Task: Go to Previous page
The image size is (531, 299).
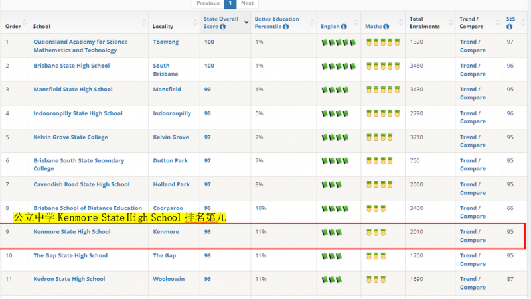Action: [208, 3]
